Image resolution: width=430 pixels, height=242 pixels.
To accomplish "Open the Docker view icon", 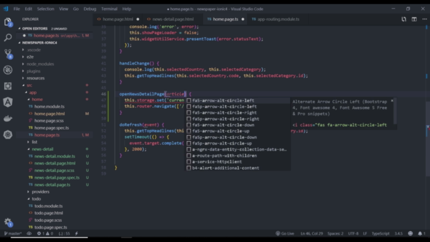I will click(x=7, y=118).
